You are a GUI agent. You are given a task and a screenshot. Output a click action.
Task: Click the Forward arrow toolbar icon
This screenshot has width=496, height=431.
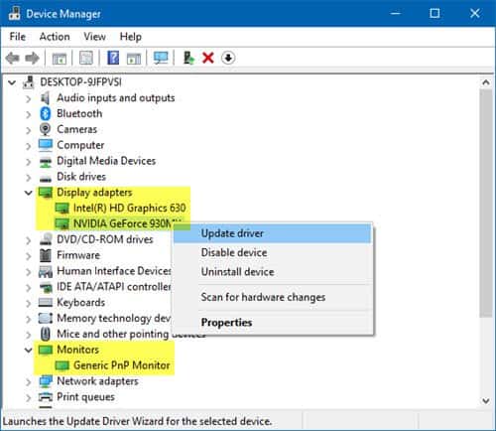click(32, 59)
